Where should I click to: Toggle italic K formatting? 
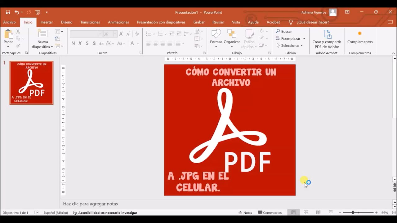tap(80, 43)
